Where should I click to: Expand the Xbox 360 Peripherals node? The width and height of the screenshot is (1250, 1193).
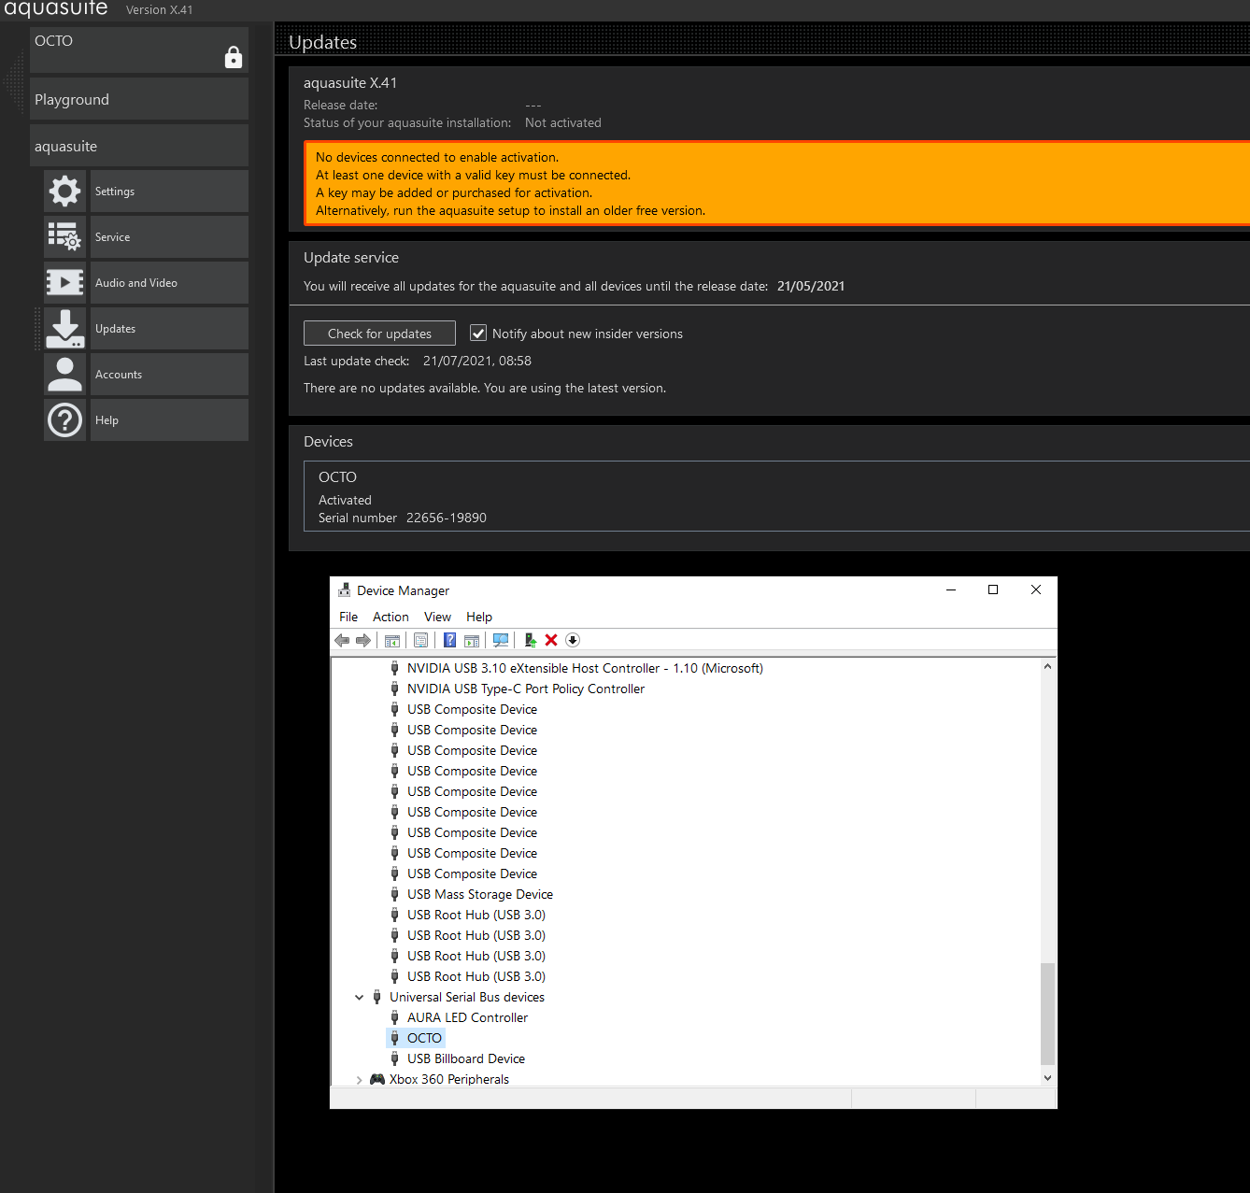pos(360,1080)
